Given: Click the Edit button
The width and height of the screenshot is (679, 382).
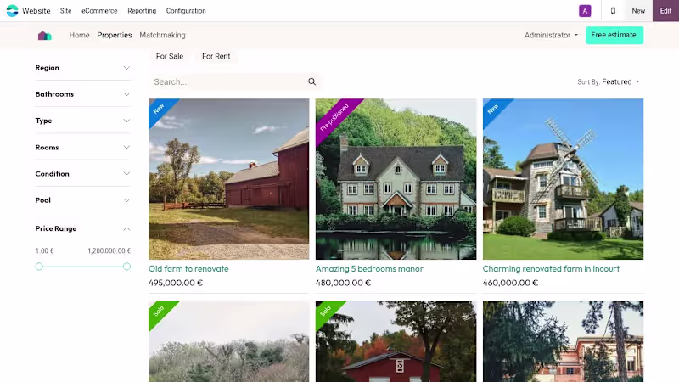Looking at the screenshot, I should tap(665, 11).
